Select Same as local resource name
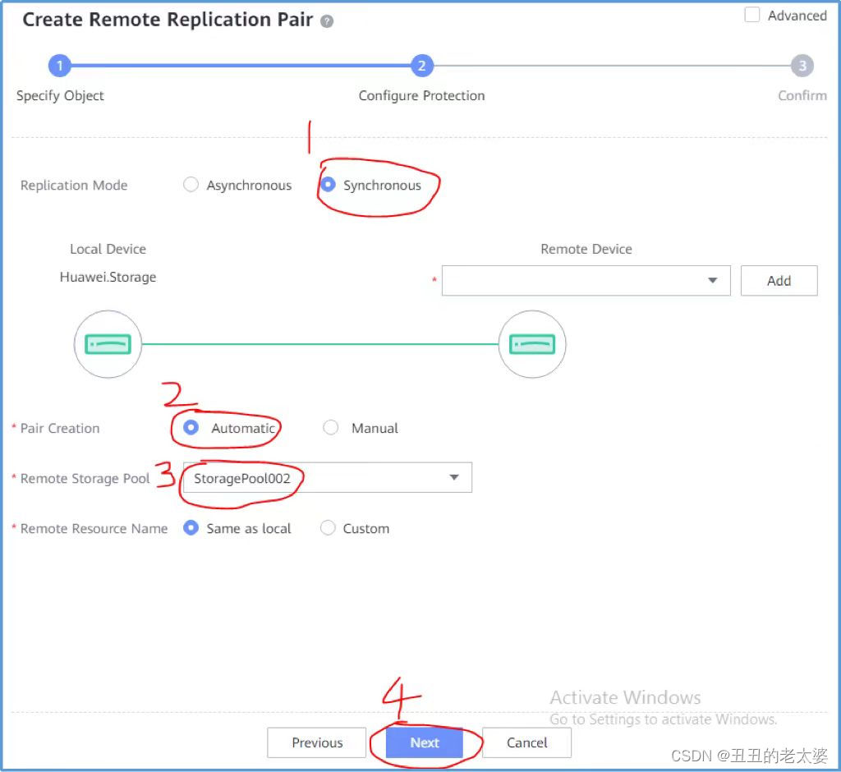 (x=191, y=528)
